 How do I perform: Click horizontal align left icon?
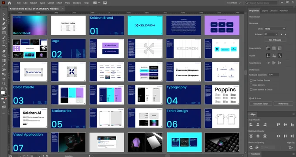coord(251,124)
